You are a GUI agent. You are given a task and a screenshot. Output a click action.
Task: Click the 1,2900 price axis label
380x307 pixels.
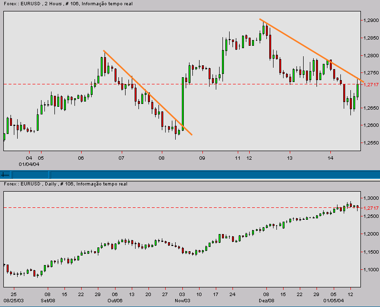coord(371,20)
